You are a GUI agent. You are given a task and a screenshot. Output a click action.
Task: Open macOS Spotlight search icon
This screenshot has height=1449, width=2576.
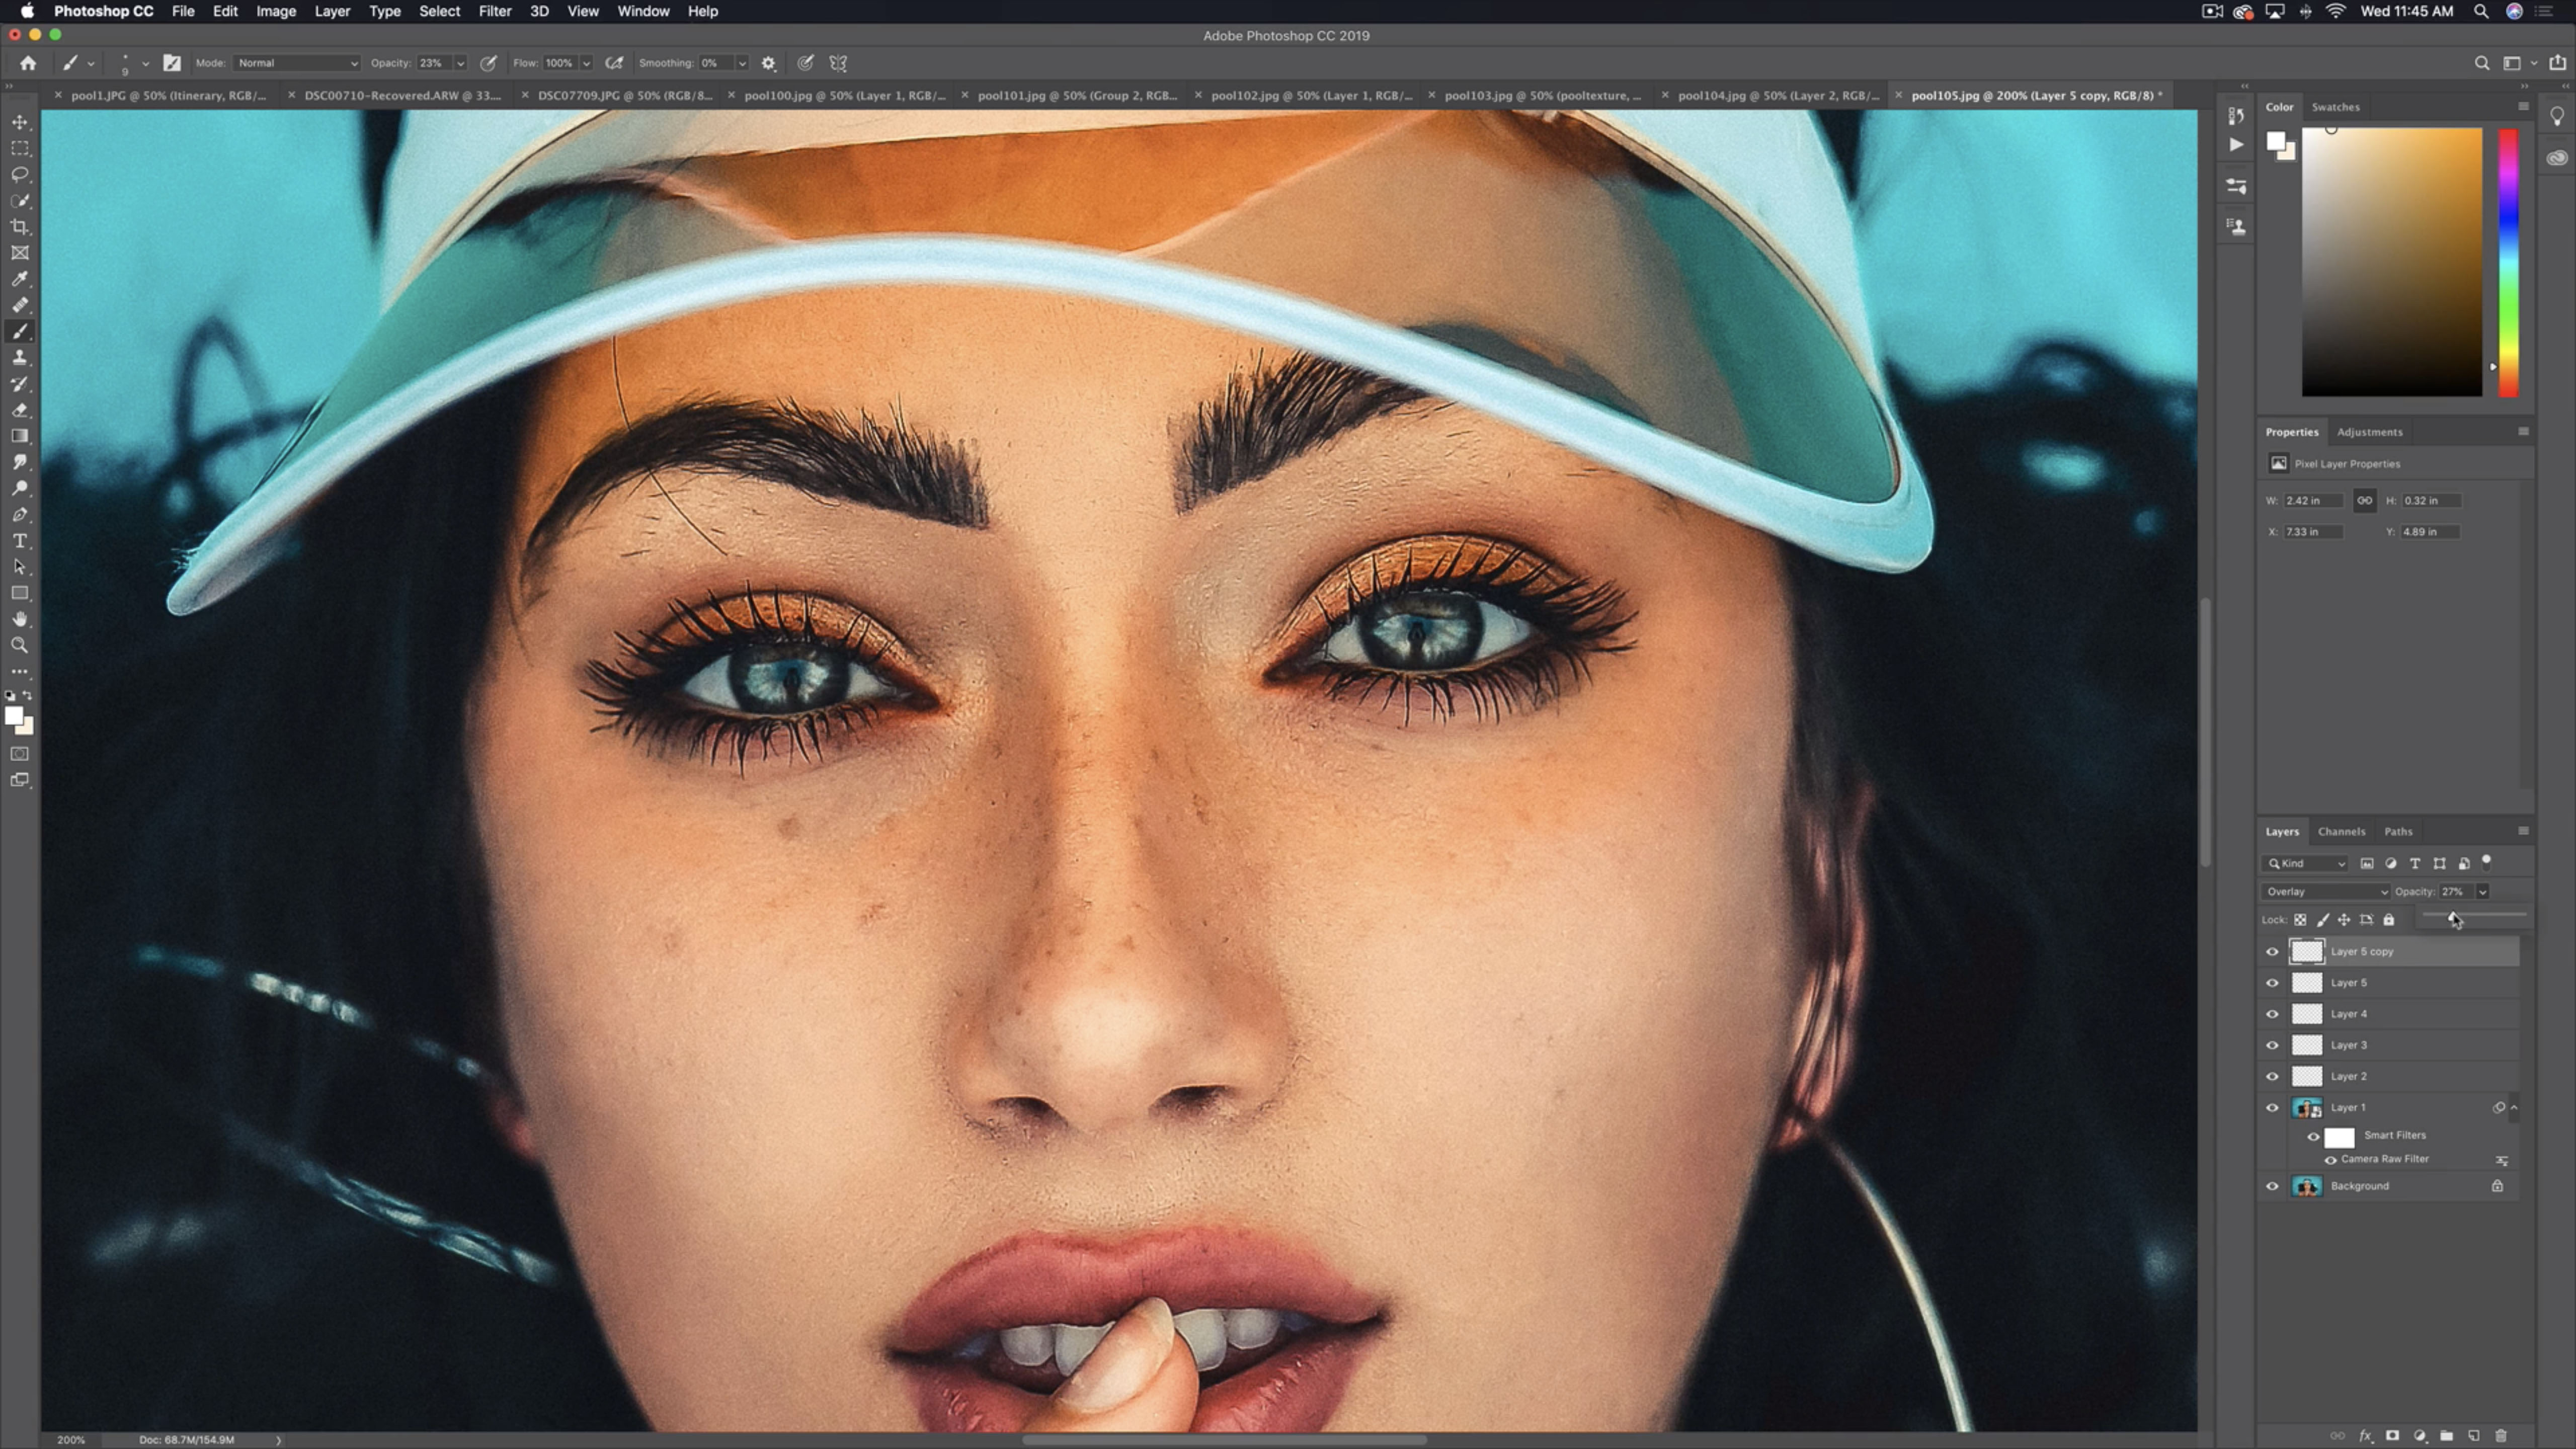(x=2480, y=11)
